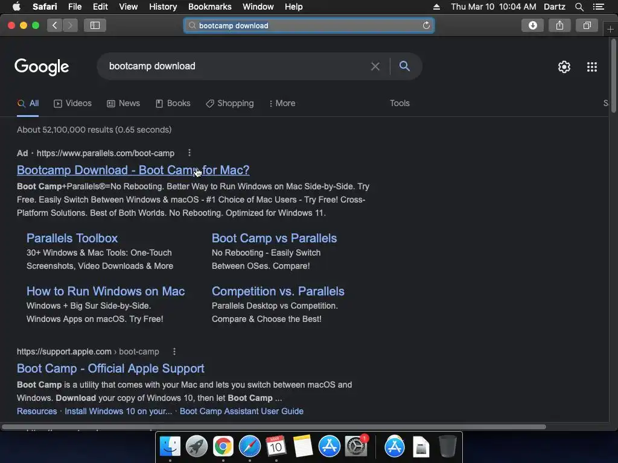Clear Google search box with the X
Viewport: 618px width, 463px height.
(375, 66)
